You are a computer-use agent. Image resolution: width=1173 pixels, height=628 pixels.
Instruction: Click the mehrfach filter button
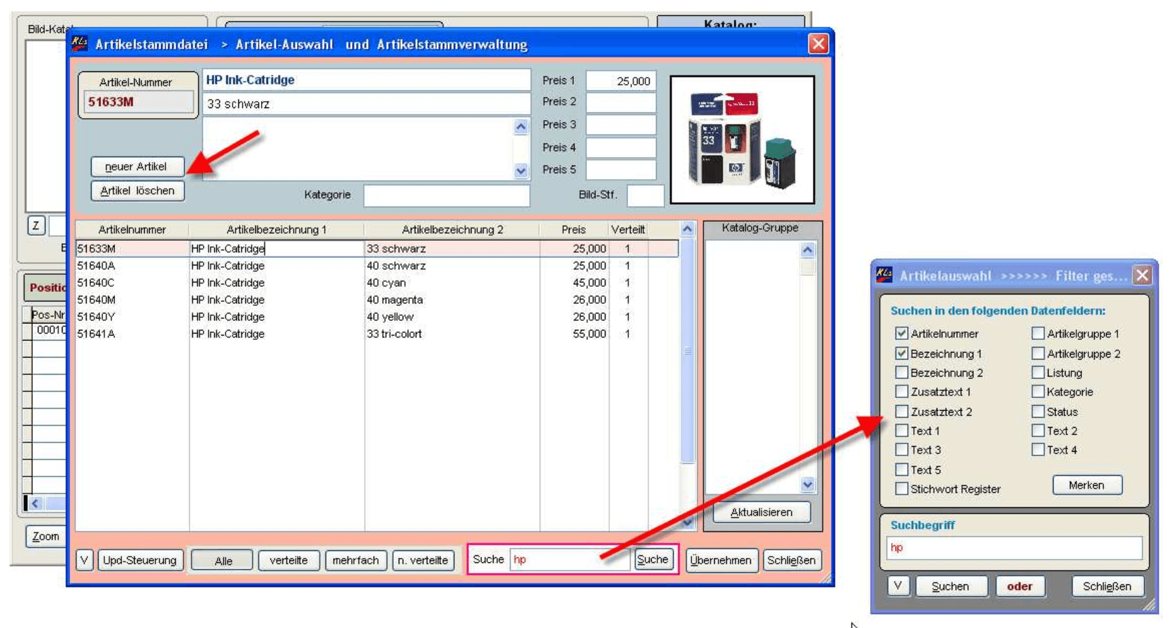coord(356,560)
